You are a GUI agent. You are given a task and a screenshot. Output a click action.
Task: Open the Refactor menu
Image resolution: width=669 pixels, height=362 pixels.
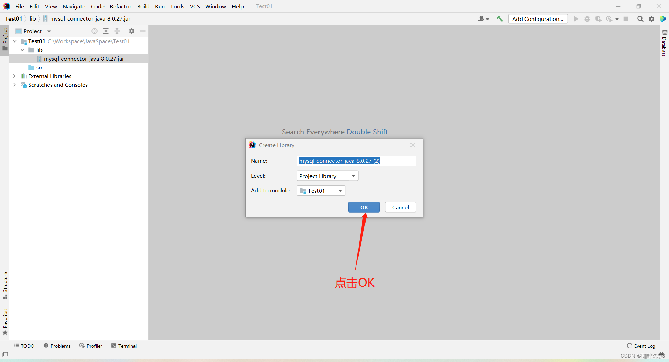point(120,6)
